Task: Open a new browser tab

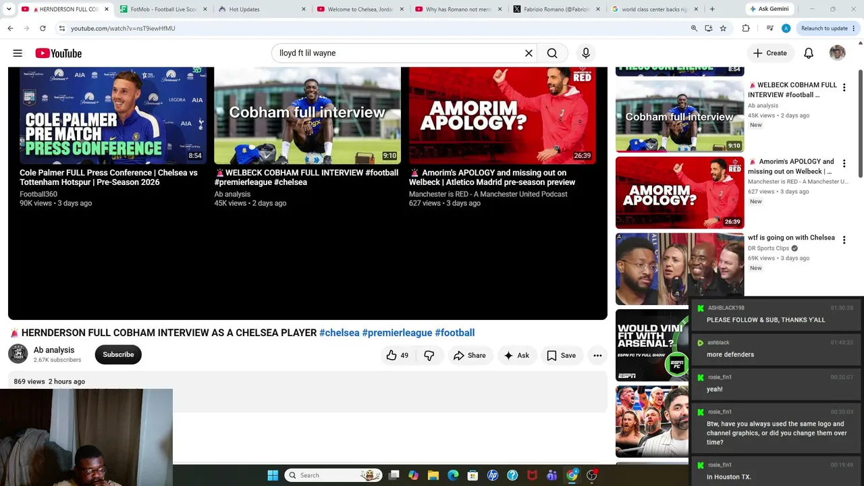Action: (x=712, y=9)
